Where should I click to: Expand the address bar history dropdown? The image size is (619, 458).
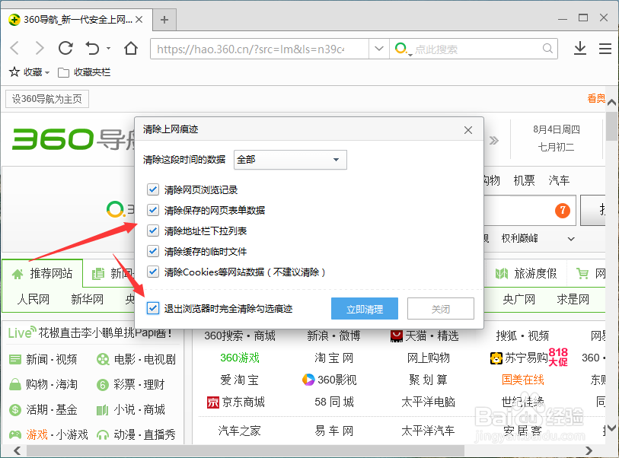coord(379,49)
